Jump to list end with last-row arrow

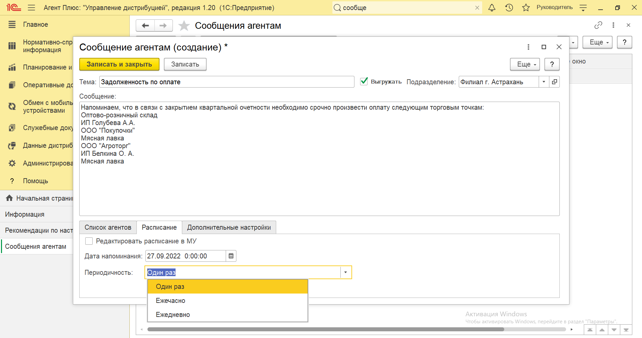(626, 330)
